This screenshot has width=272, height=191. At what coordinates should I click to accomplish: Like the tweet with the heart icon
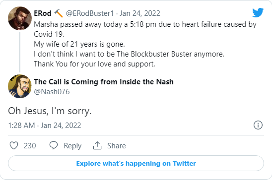pyautogui.click(x=14, y=145)
